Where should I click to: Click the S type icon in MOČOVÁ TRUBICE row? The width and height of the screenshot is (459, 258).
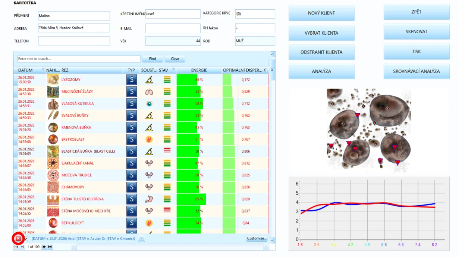pyautogui.click(x=132, y=175)
